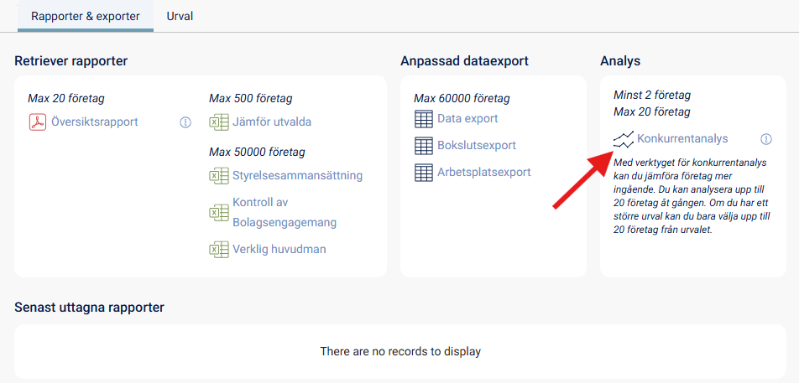Open the Konkurrentanalys tool link

coord(682,139)
